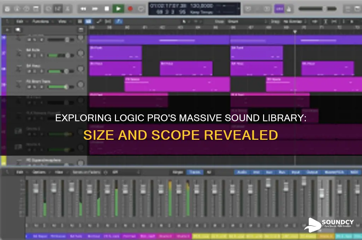Solo the B4 Kick track

click(x=34, y=55)
